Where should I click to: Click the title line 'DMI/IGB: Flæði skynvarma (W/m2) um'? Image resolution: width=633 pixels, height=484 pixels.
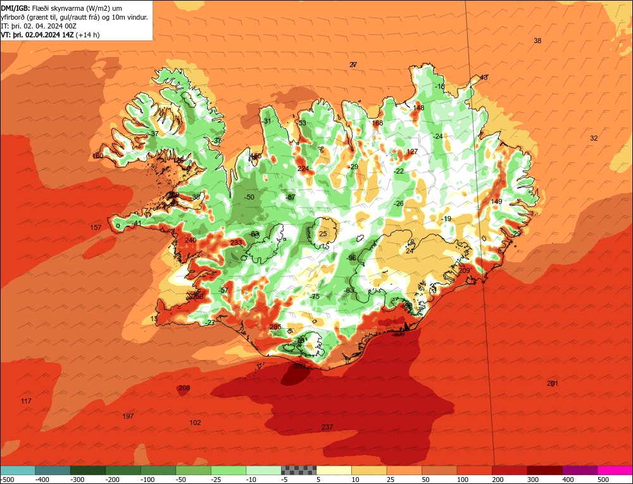[x=62, y=8]
